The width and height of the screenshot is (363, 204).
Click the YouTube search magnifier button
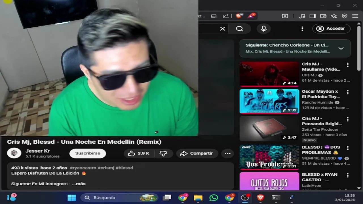point(240,29)
